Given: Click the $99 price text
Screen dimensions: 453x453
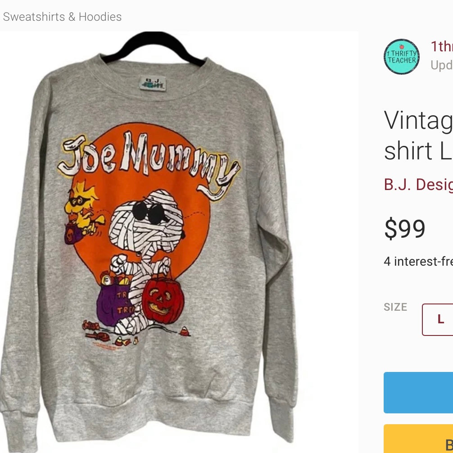Looking at the screenshot, I should coord(405,229).
